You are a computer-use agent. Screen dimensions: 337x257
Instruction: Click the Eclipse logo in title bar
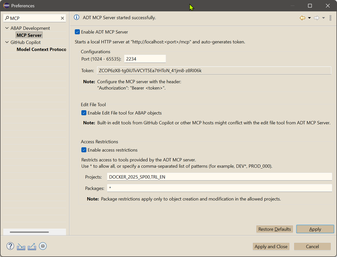pos(6,6)
